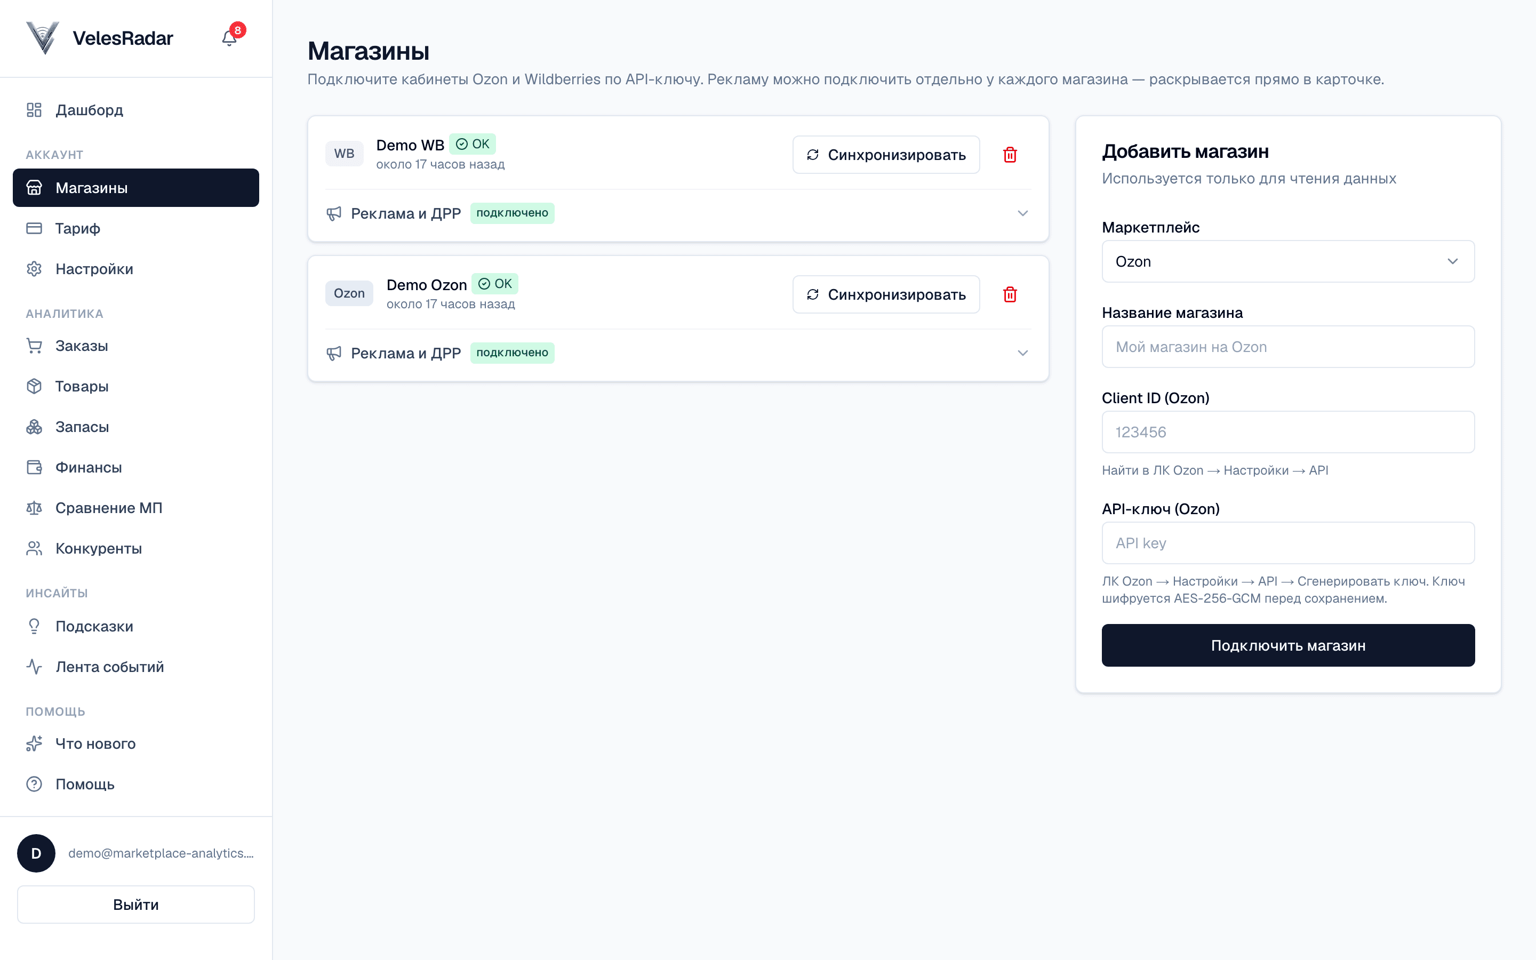Click the Лента событий activity icon
The width and height of the screenshot is (1536, 960).
[34, 667]
